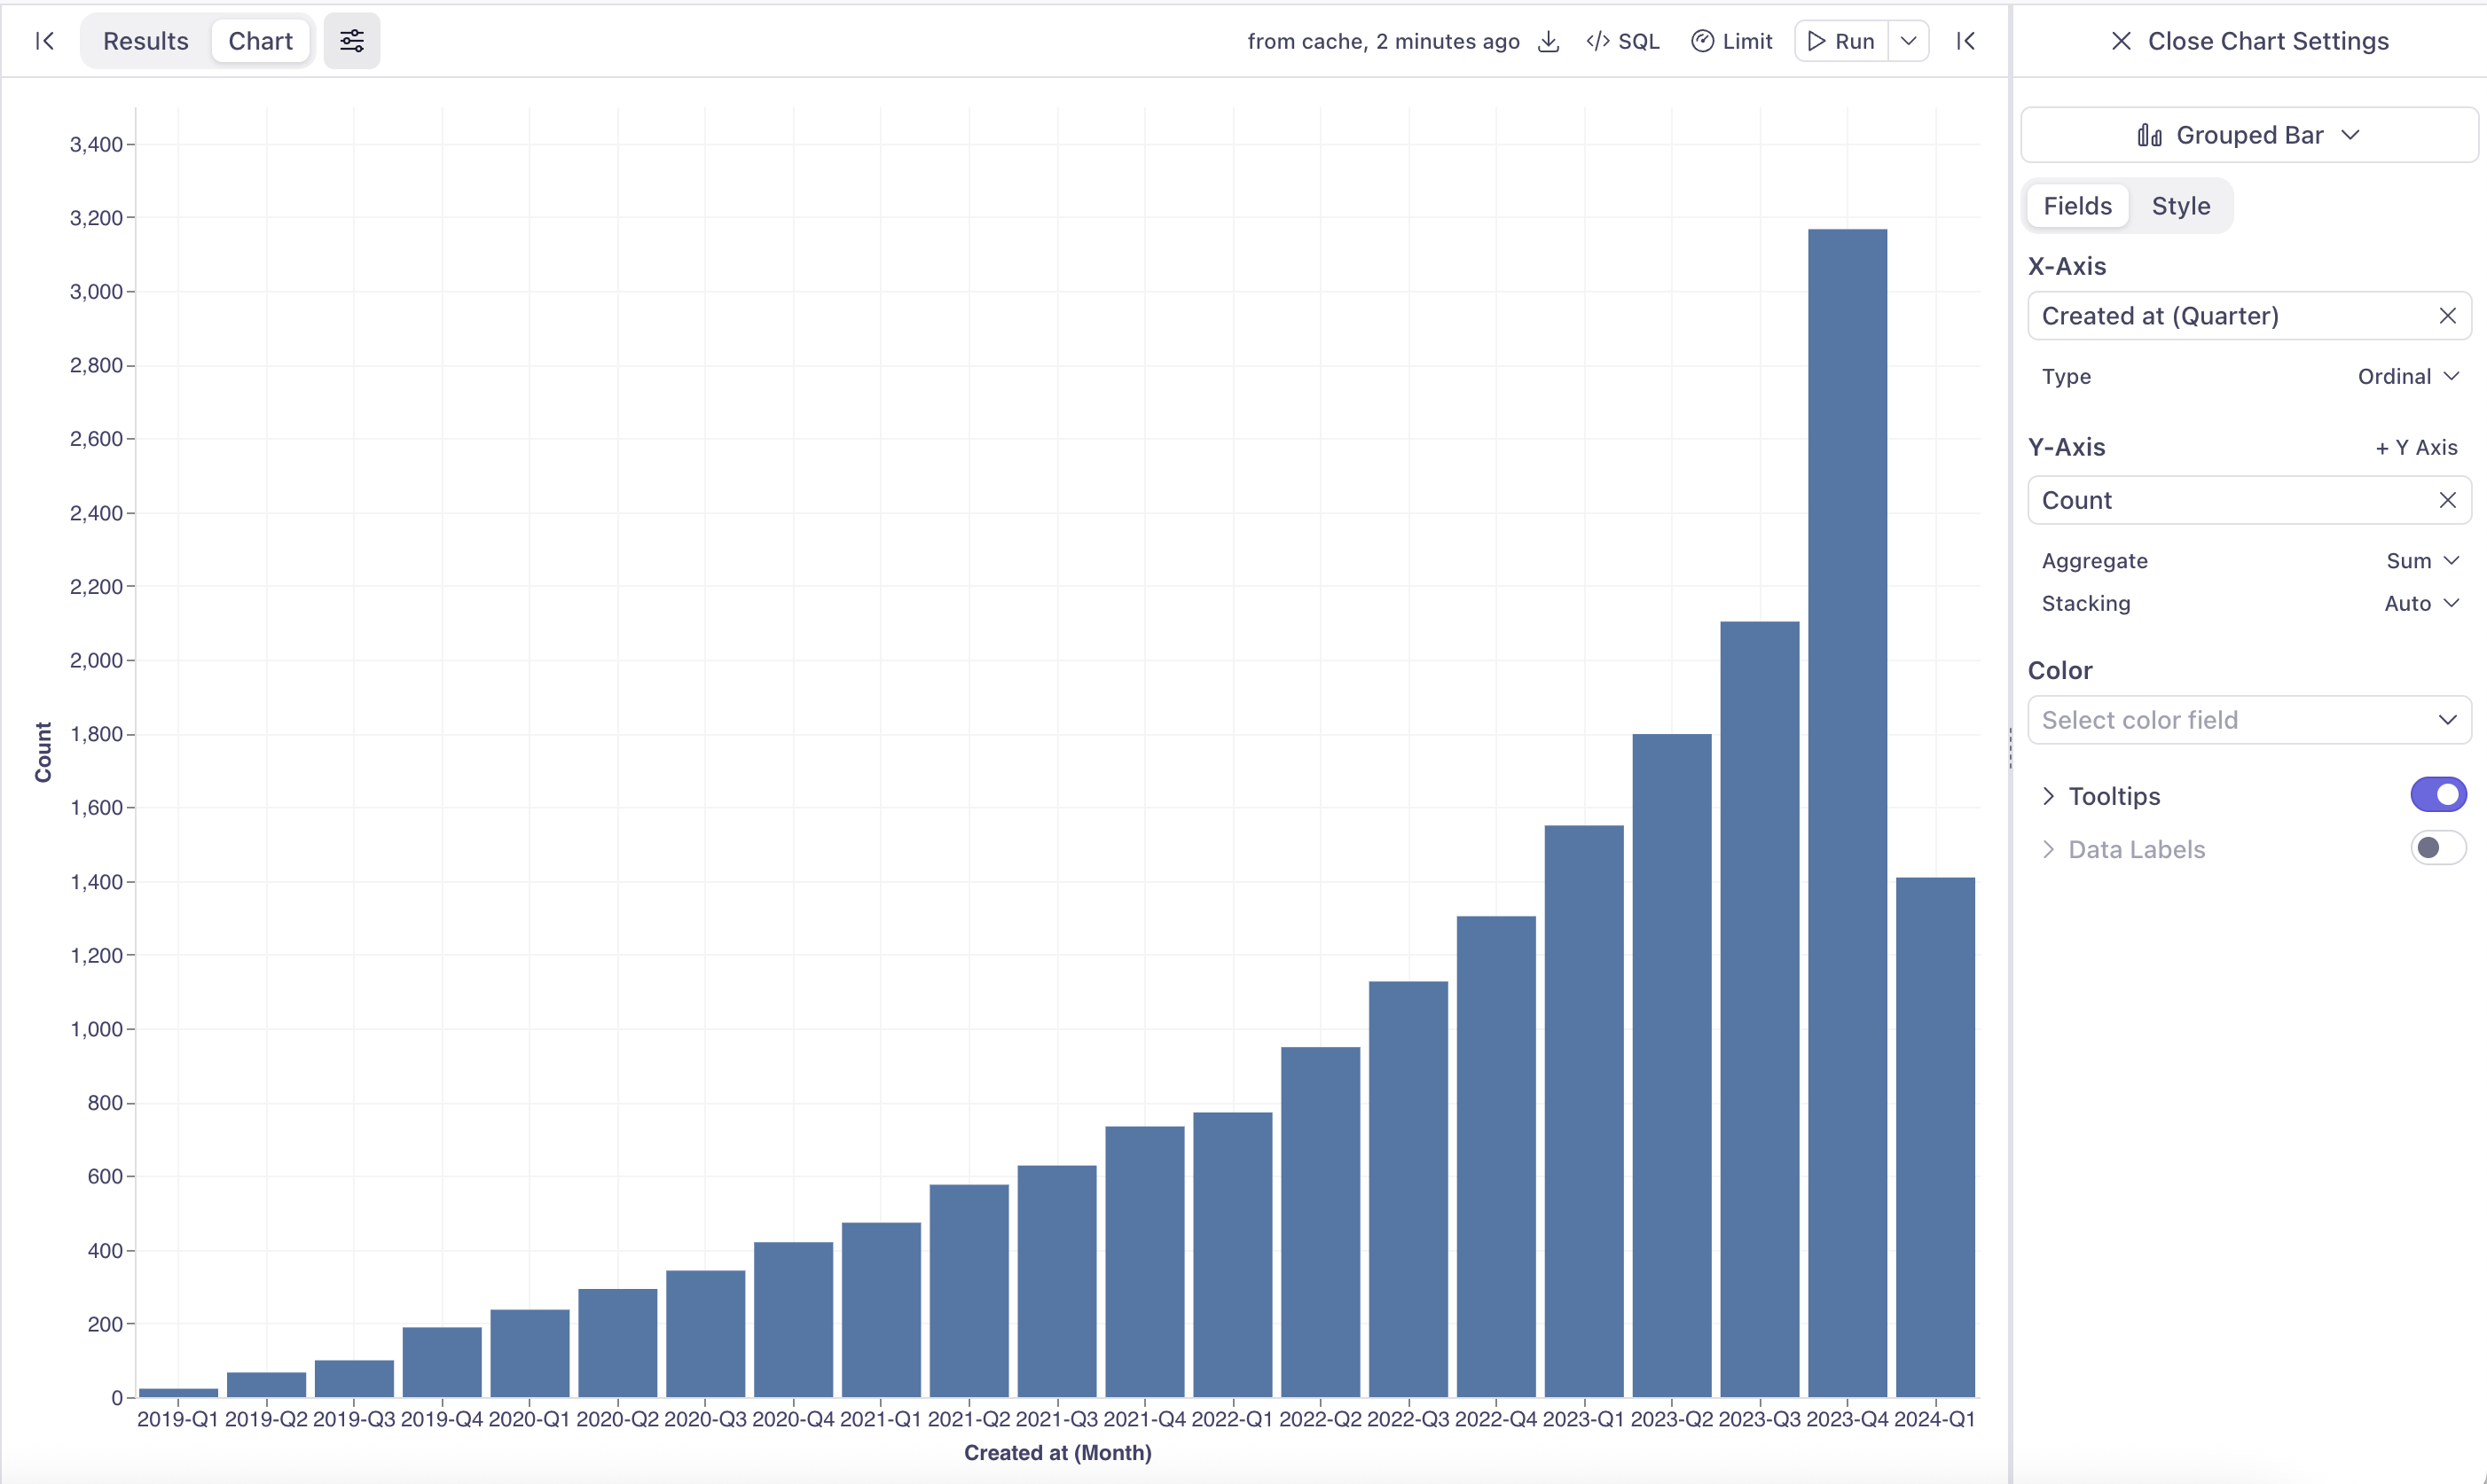Remove the Created at (Quarter) x-axis field
The image size is (2487, 1484).
click(x=2447, y=316)
